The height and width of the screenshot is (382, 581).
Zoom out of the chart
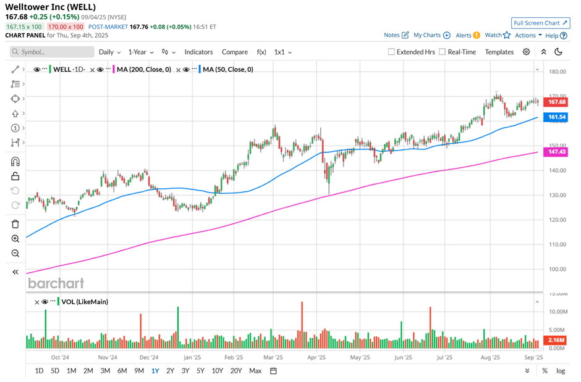click(x=15, y=253)
